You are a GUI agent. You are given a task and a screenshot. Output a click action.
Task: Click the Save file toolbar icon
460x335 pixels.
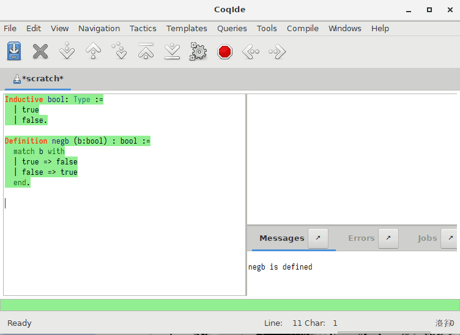[x=14, y=51]
